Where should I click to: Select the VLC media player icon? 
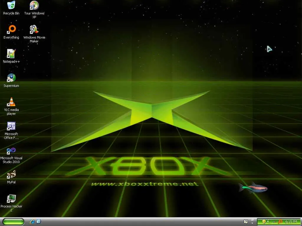click(x=11, y=106)
